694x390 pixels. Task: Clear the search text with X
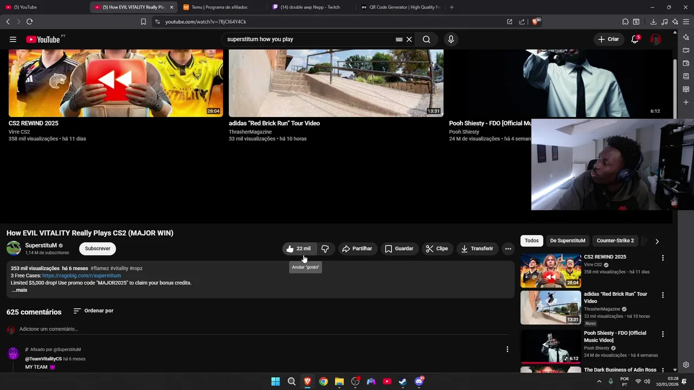coord(409,39)
